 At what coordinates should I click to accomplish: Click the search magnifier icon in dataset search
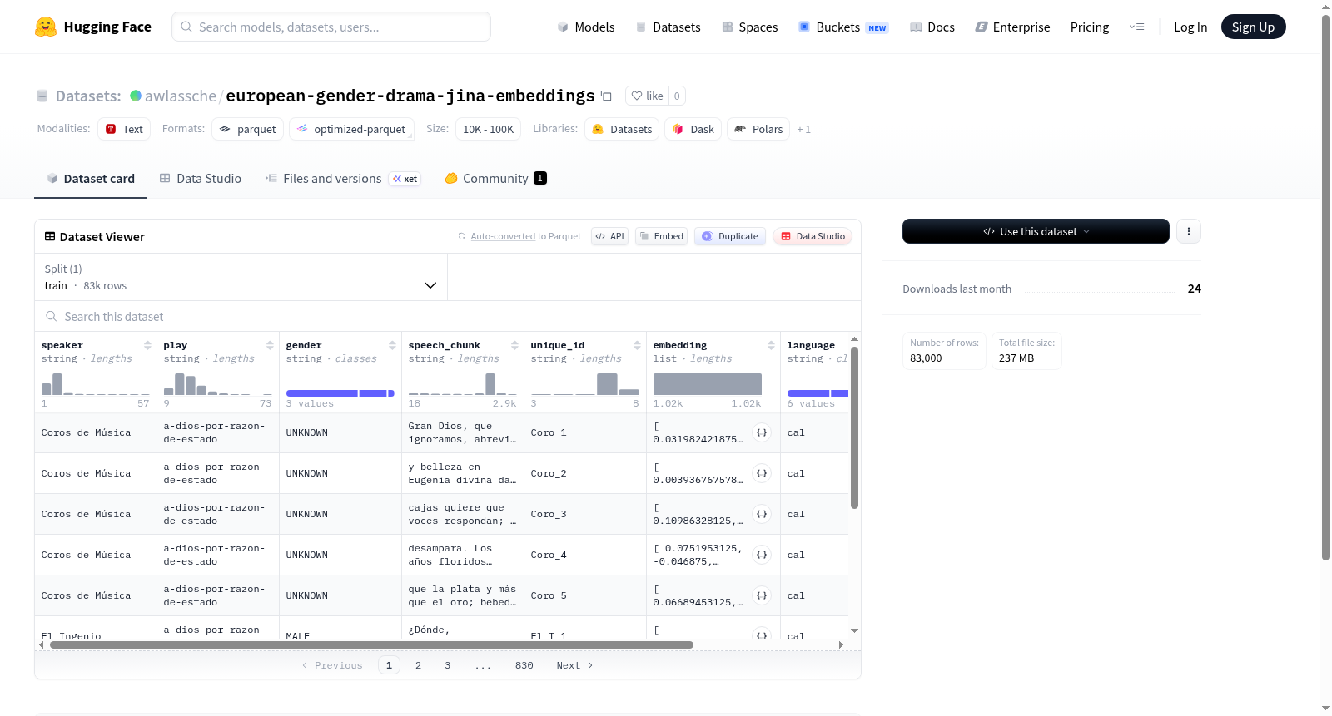coord(51,316)
